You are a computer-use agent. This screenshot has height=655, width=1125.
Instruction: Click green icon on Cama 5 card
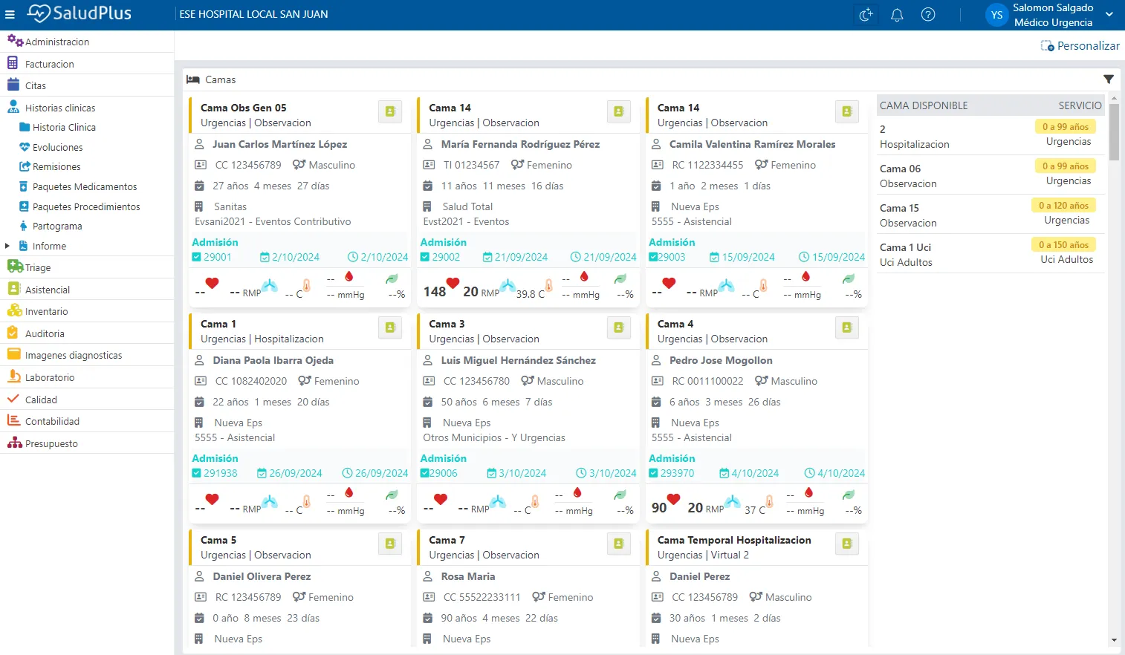point(390,544)
